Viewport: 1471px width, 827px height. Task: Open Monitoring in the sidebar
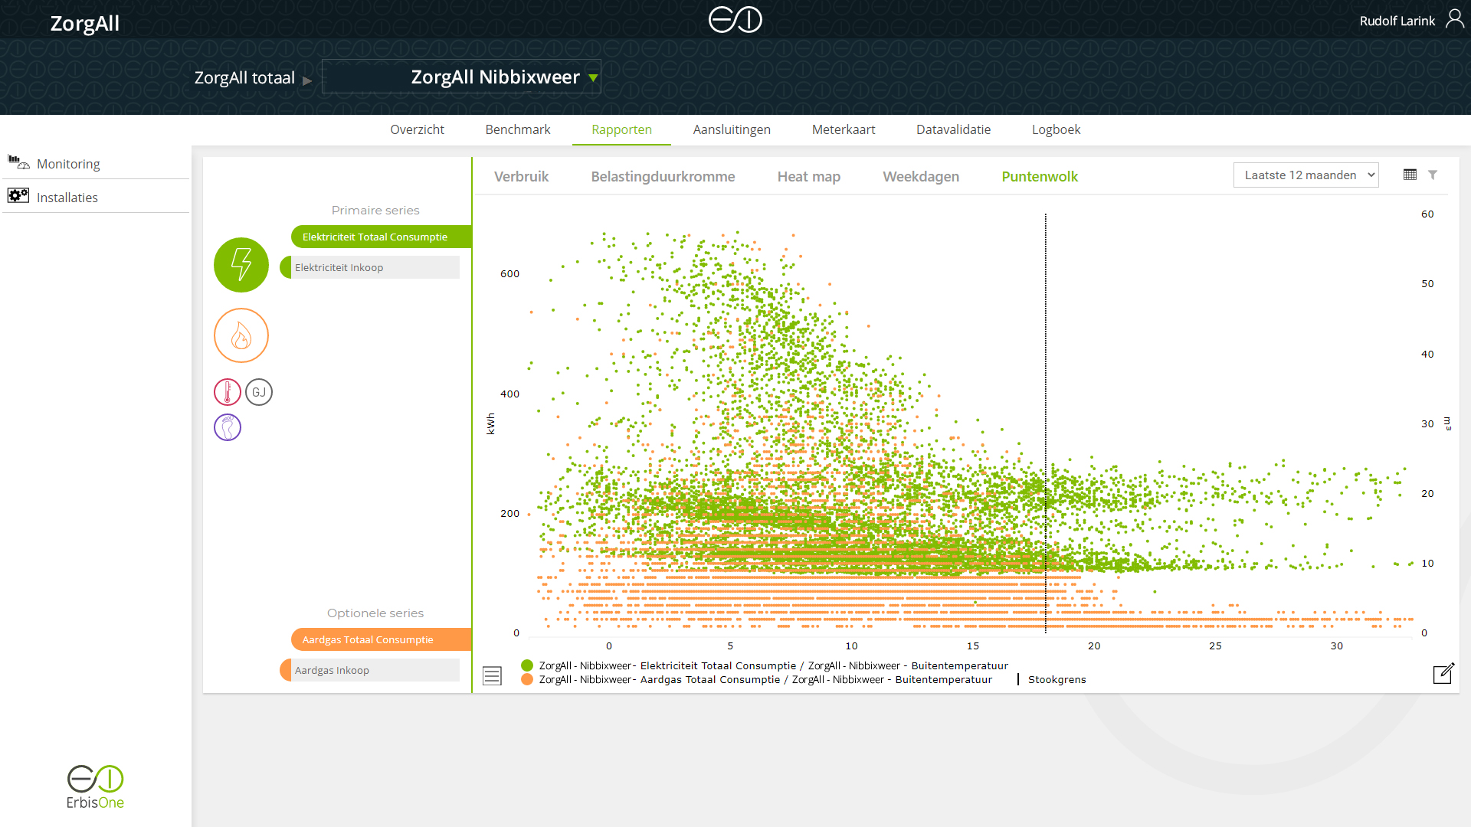(x=68, y=163)
